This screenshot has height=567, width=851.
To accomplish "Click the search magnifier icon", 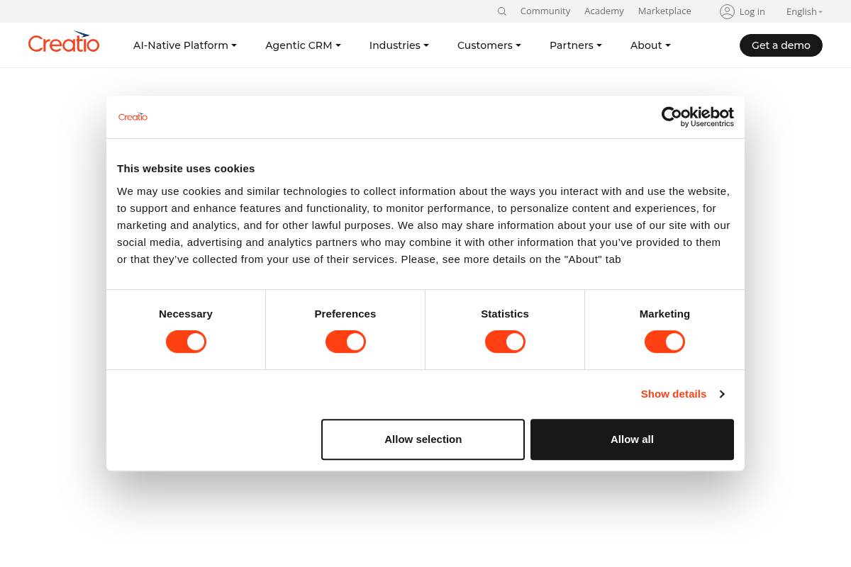I will pos(502,11).
